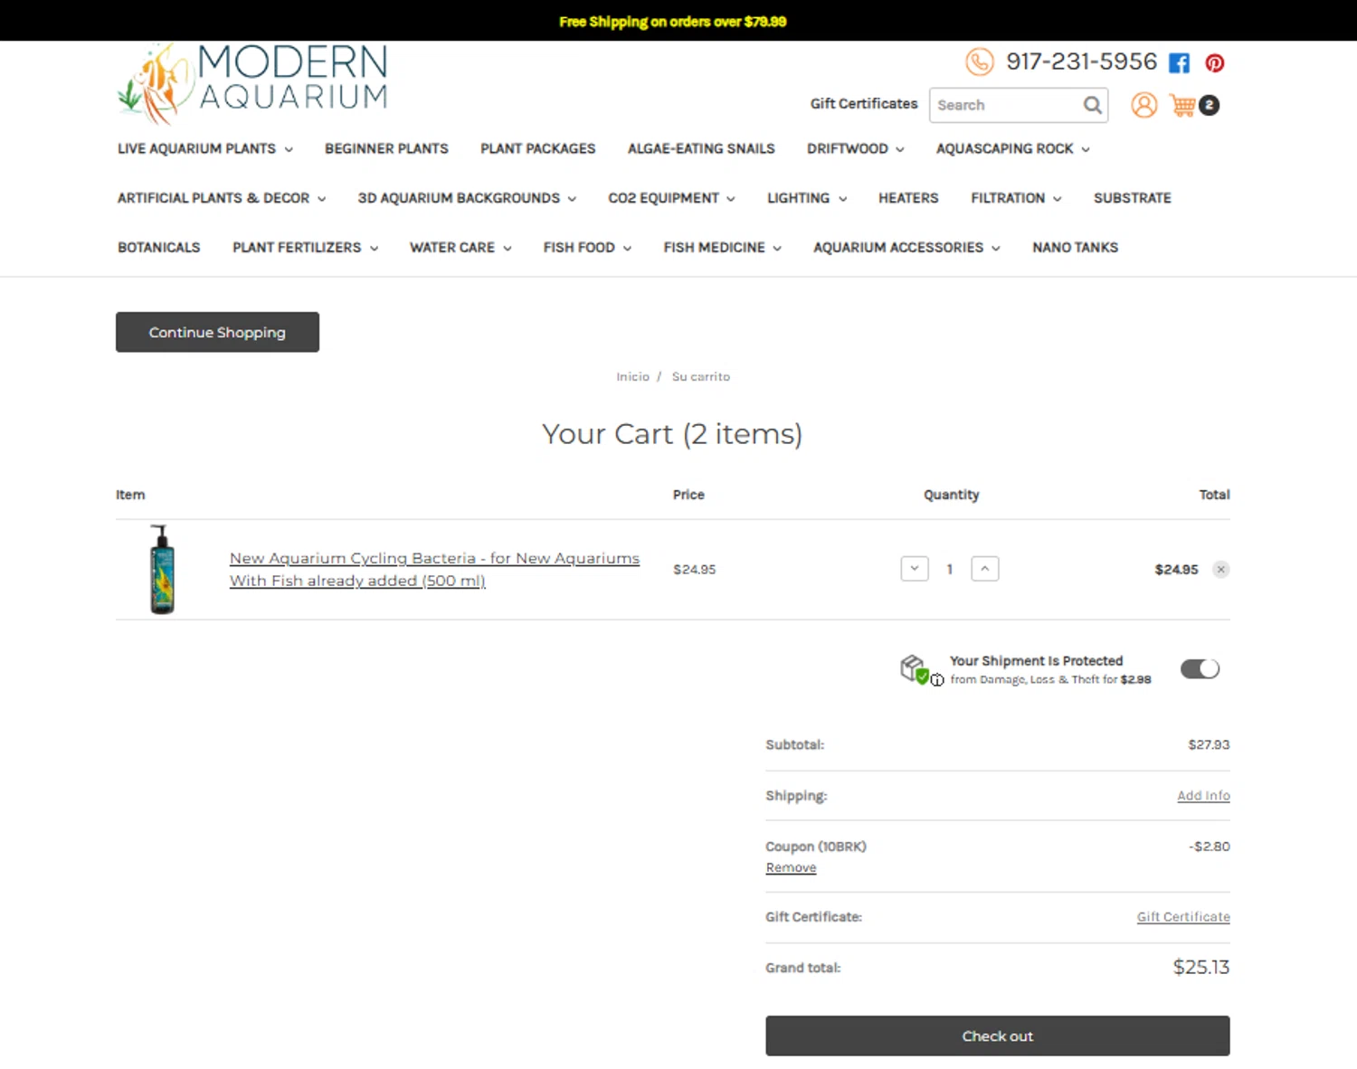Open the Botanicals menu item
The width and height of the screenshot is (1357, 1069).
(x=159, y=248)
